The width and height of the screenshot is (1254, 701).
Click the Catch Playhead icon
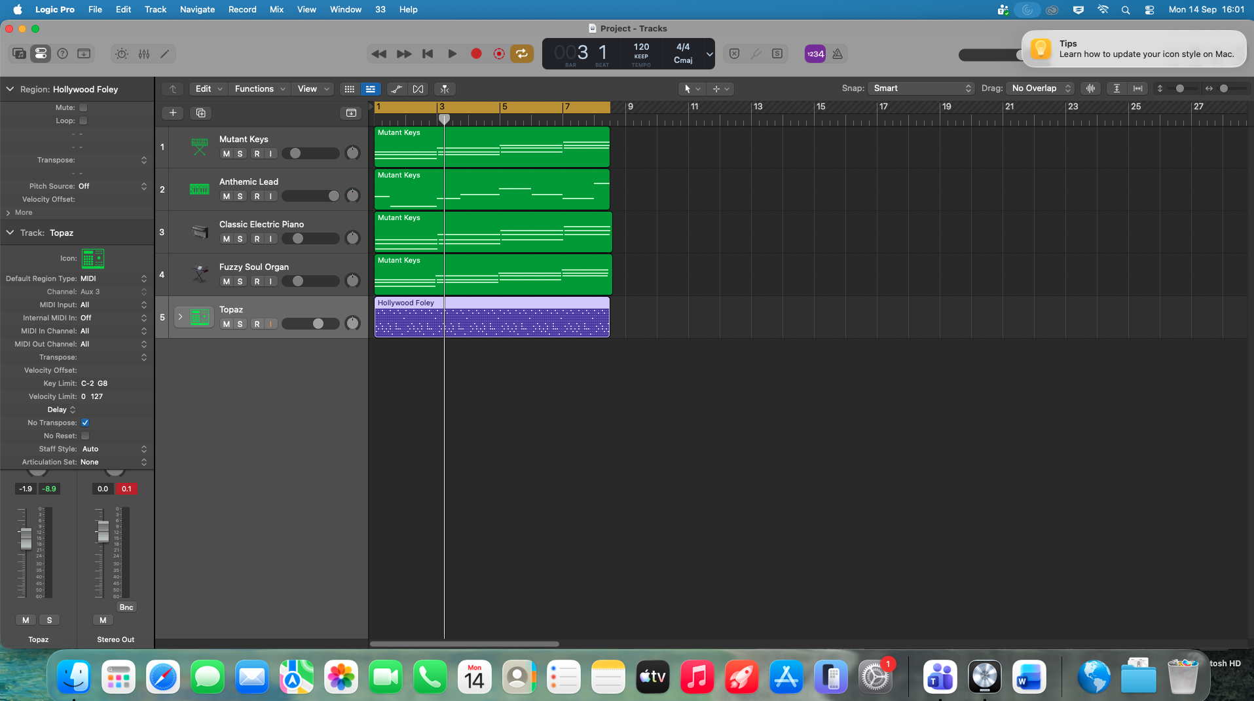(x=445, y=89)
